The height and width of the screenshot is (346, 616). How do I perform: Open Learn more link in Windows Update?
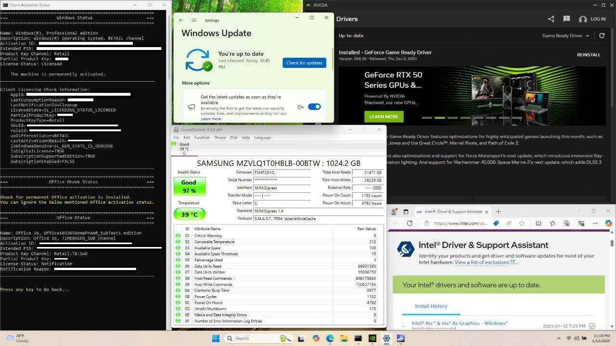pos(211,119)
